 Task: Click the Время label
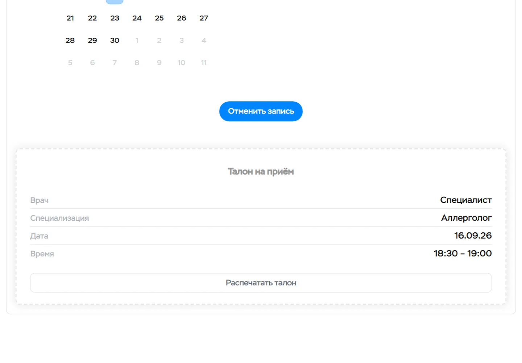[x=42, y=254]
